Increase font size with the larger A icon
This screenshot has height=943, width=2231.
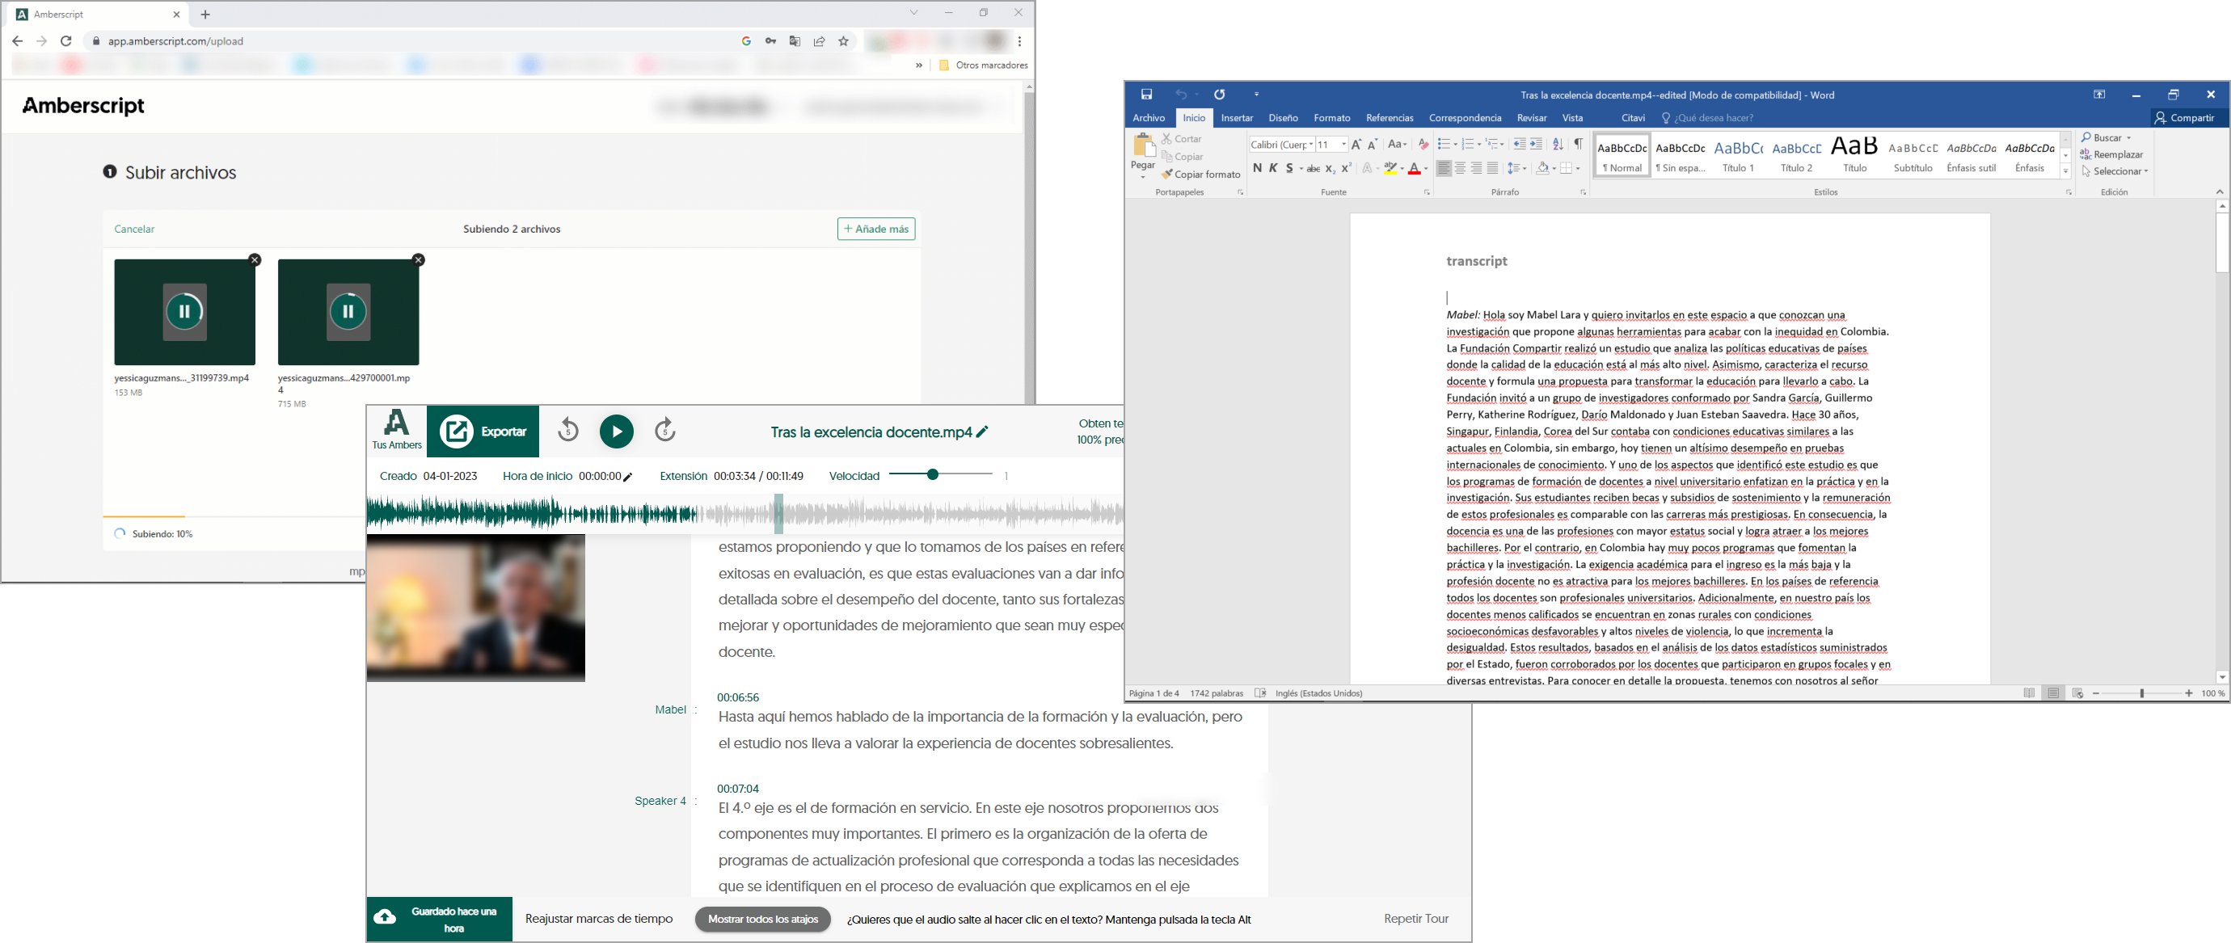(x=1356, y=145)
